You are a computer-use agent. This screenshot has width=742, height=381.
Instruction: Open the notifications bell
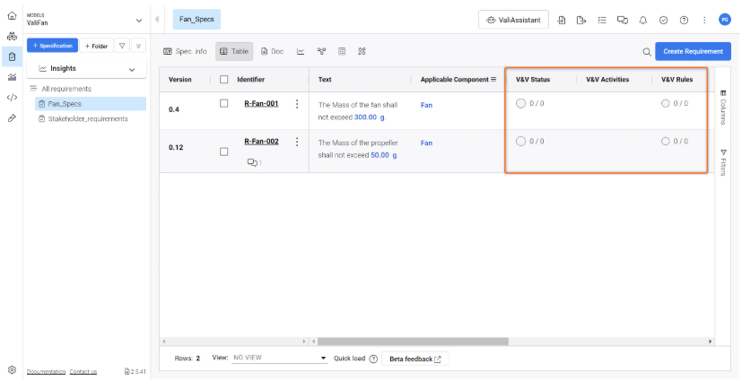click(642, 20)
